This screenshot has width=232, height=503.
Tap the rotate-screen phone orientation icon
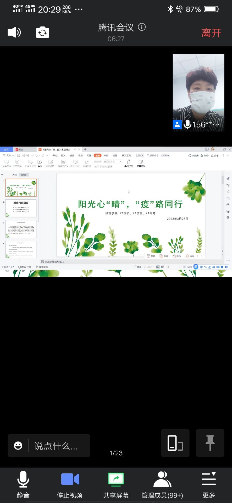click(x=175, y=443)
